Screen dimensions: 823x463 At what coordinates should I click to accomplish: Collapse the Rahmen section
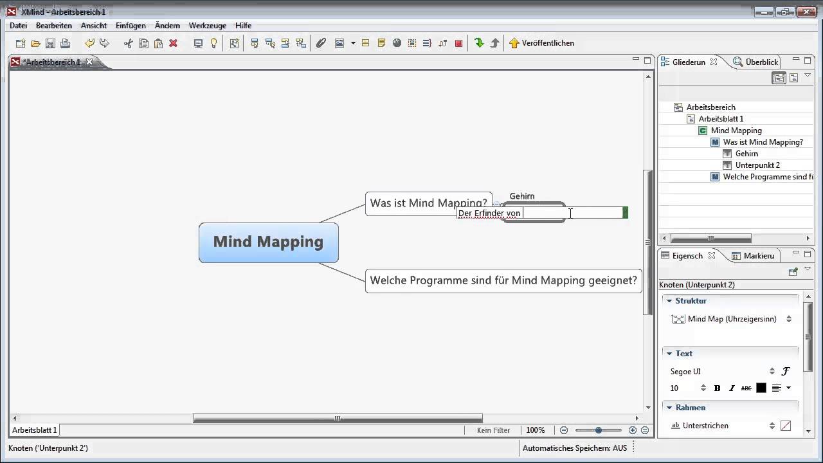(x=669, y=408)
